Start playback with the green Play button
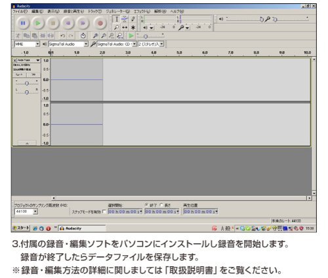 (38, 23)
